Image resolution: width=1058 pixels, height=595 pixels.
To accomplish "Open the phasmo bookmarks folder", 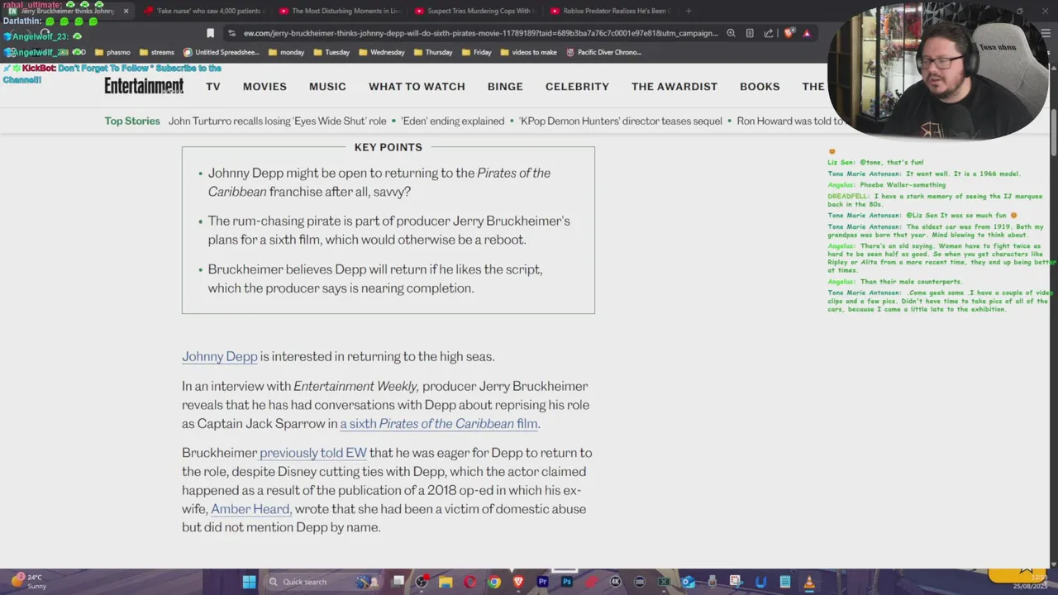I will coord(112,52).
